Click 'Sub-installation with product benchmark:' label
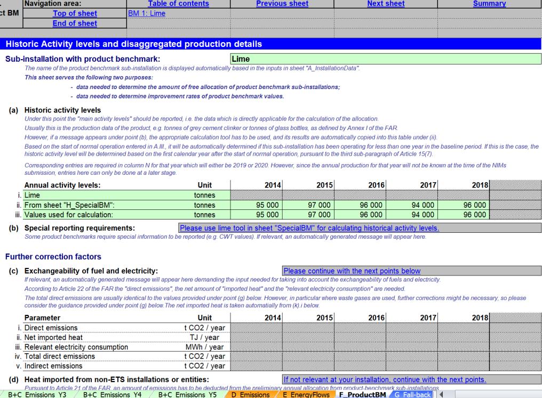Image resolution: width=542 pixels, height=398 pixels. coord(83,59)
